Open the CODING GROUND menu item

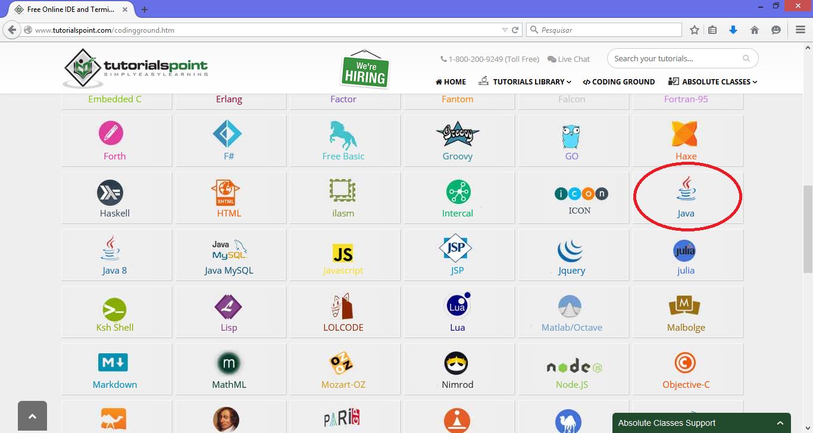[619, 82]
